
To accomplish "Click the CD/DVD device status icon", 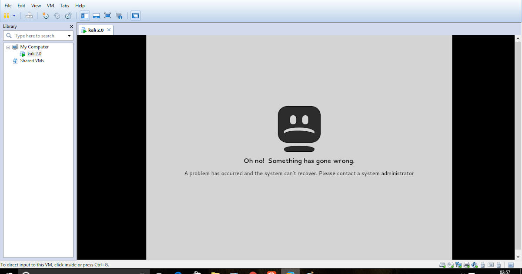I will pyautogui.click(x=450, y=264).
